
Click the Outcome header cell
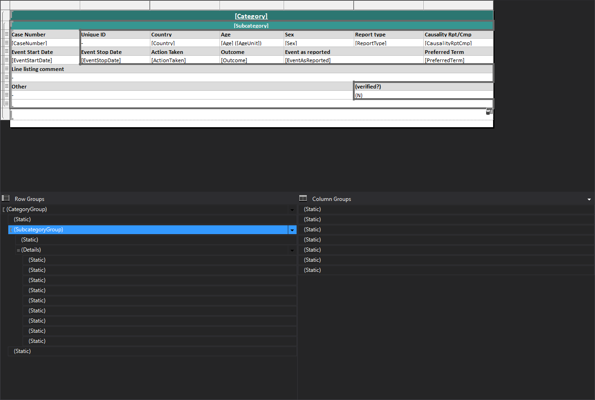(252, 52)
